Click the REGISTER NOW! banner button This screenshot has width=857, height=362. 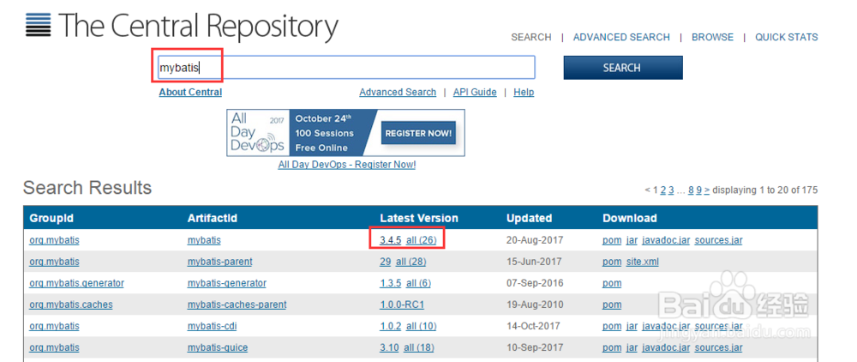(x=418, y=133)
